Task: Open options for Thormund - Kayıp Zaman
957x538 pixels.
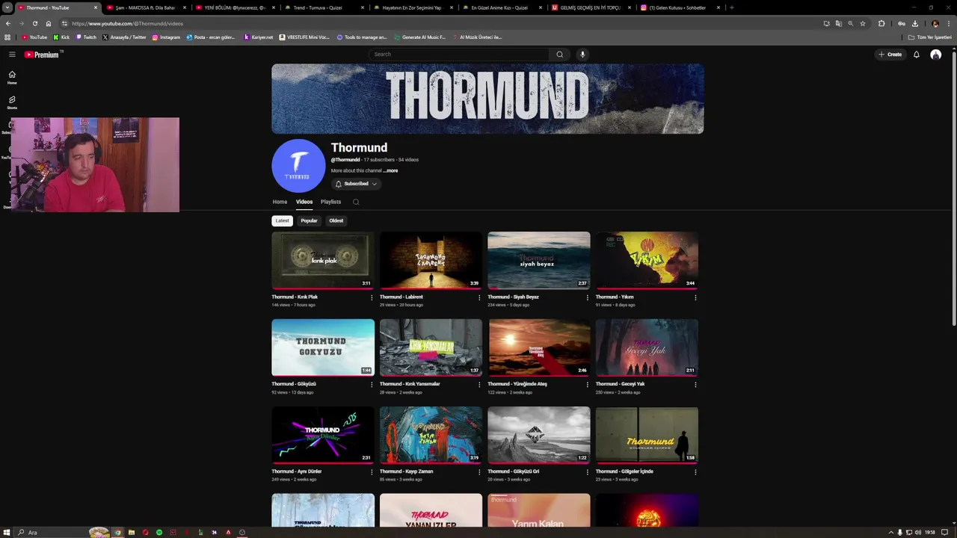Action: [x=479, y=472]
